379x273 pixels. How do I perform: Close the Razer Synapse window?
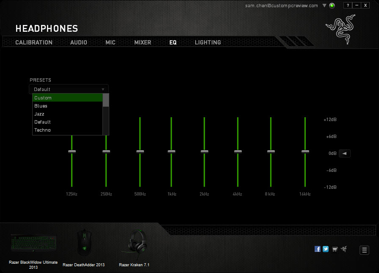click(365, 6)
